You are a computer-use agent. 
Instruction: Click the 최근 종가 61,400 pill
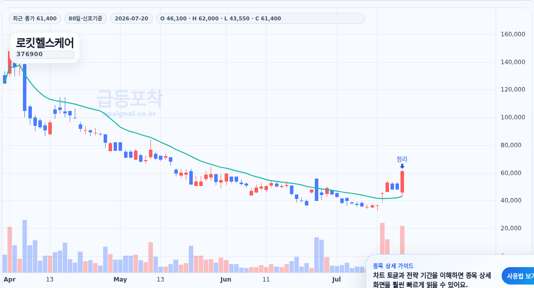point(35,18)
